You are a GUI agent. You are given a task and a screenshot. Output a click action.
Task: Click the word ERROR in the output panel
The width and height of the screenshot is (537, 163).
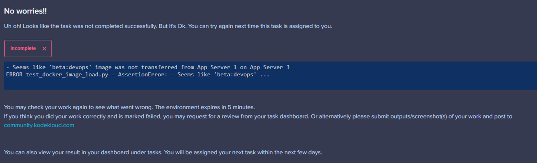[14, 75]
